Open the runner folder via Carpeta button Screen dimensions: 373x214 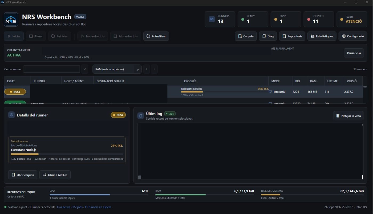246,36
